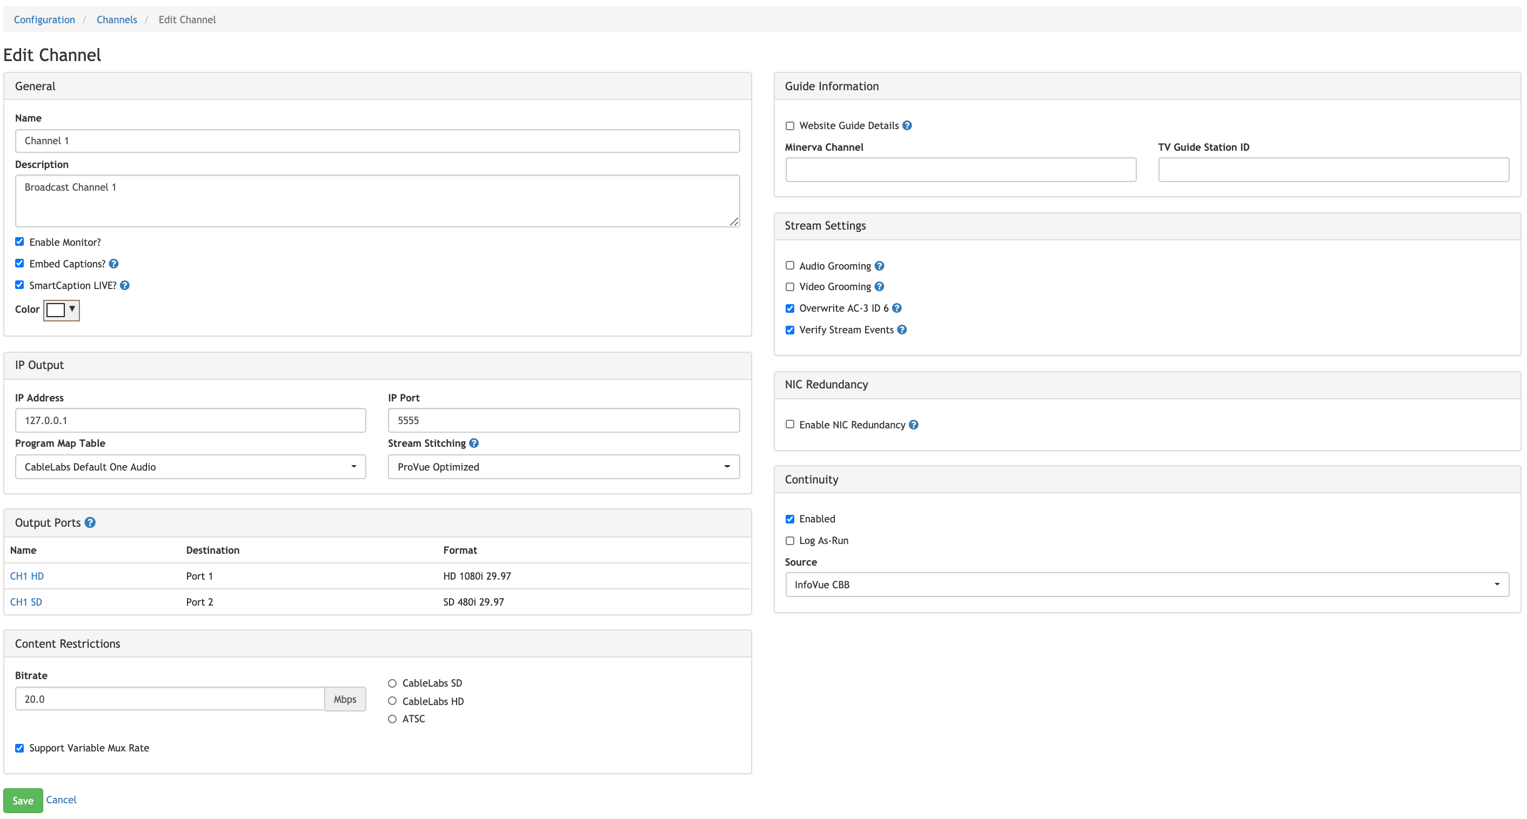
Task: Click help icon next to Embed Captions
Action: pyautogui.click(x=114, y=264)
